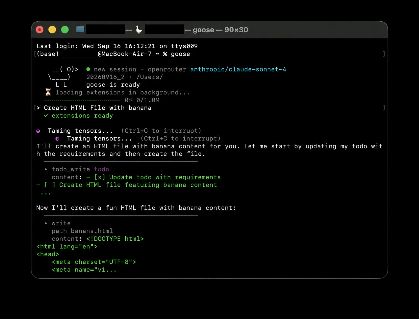Screen dimensions: 419x319
Task: Click the 'goose' command after the prompt
Action: [x=180, y=54]
